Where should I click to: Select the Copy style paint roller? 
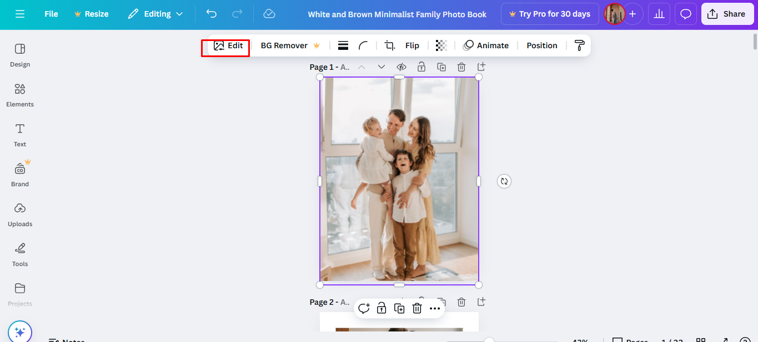coord(579,45)
